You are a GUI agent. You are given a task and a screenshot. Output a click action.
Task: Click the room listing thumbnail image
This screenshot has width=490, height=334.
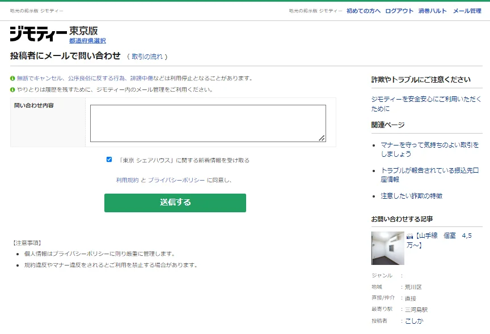pos(387,249)
